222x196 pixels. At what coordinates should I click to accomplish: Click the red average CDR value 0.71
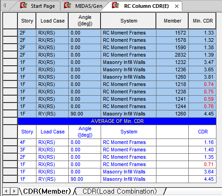[x=203, y=164]
